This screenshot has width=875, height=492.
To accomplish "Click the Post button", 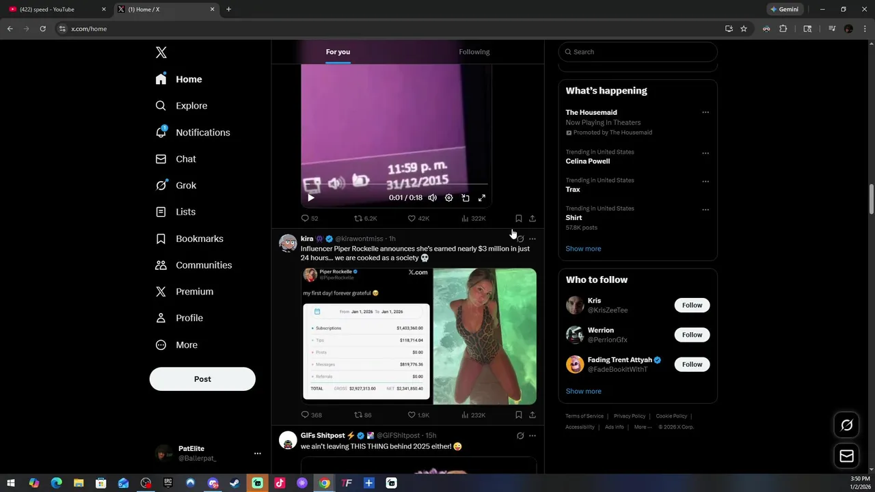I will pyautogui.click(x=202, y=379).
